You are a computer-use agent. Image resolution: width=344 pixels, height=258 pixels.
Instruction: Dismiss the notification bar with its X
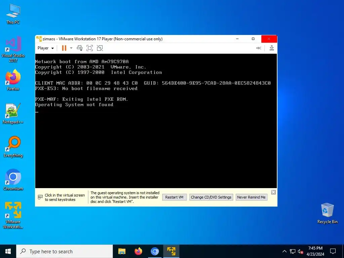273,192
